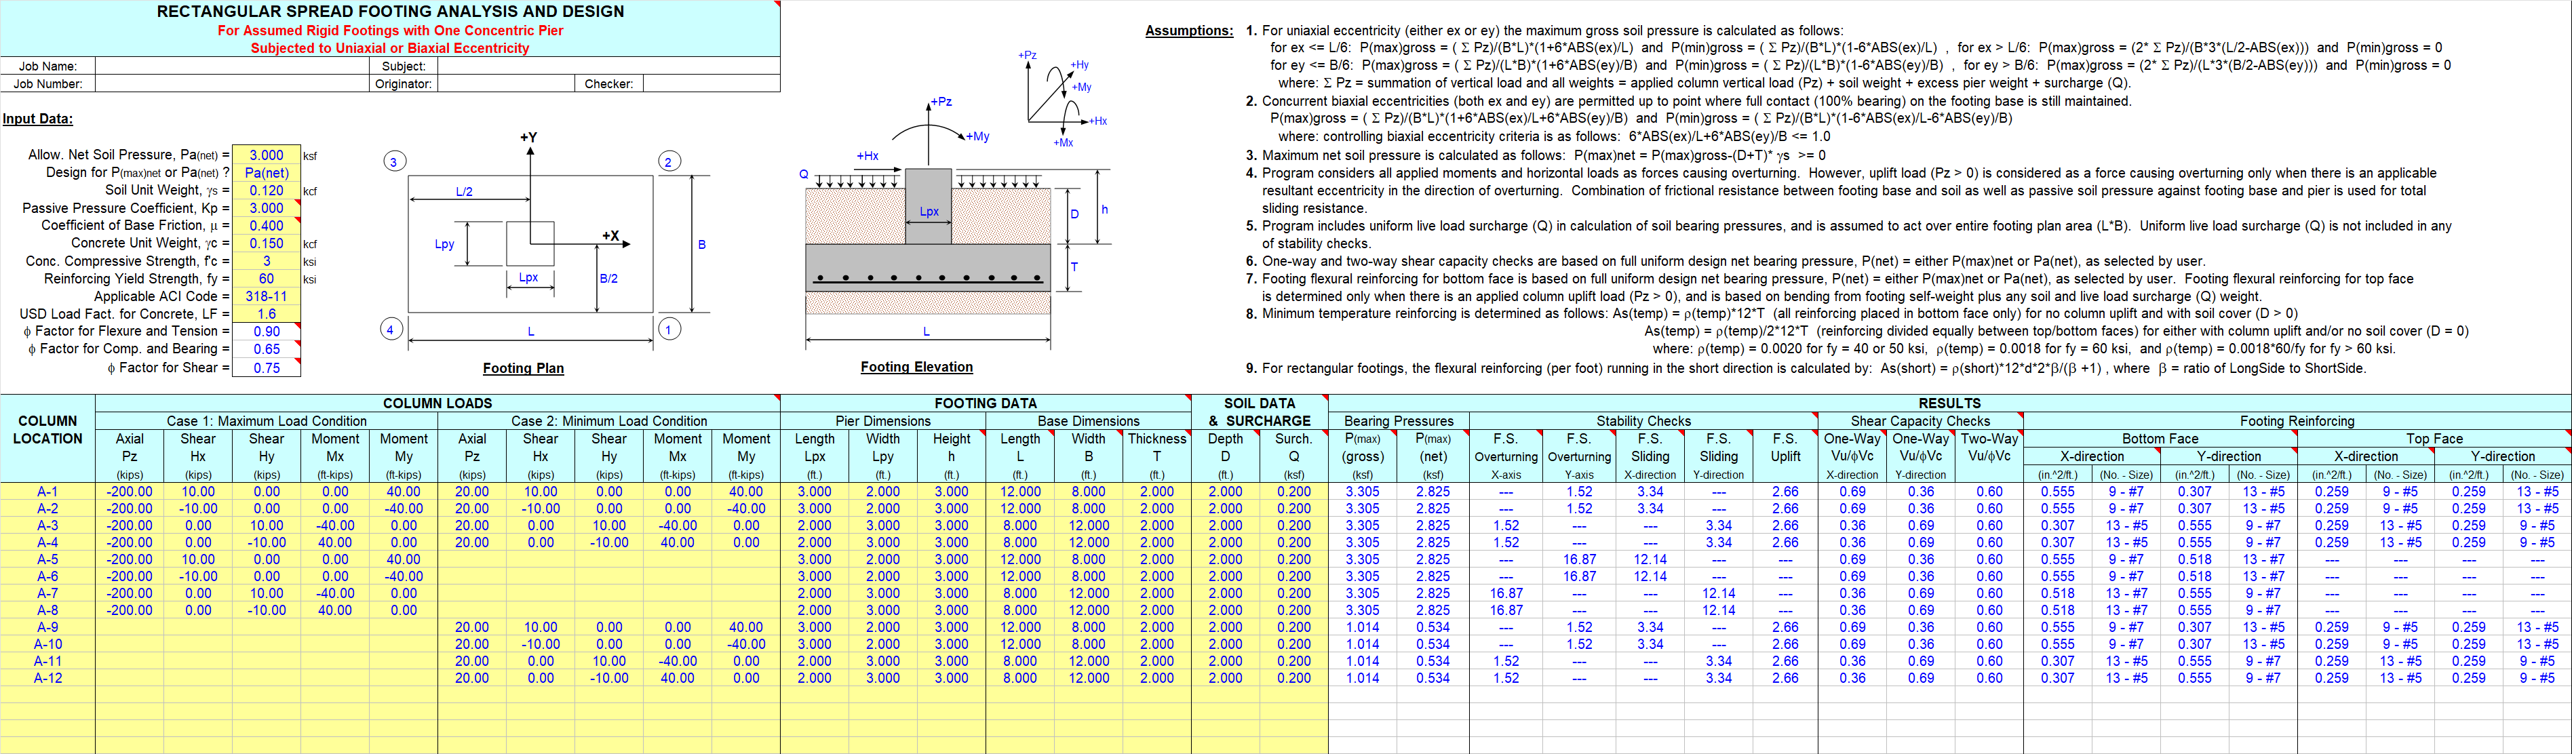Select Case 2 Shear Hy cell in row A-12
The width and height of the screenshot is (2572, 754).
[x=609, y=678]
